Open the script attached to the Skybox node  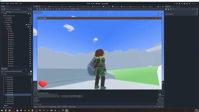click(x=28, y=25)
